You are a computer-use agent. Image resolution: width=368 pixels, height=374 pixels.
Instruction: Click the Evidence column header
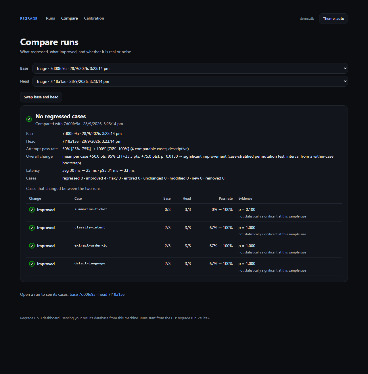coord(245,199)
